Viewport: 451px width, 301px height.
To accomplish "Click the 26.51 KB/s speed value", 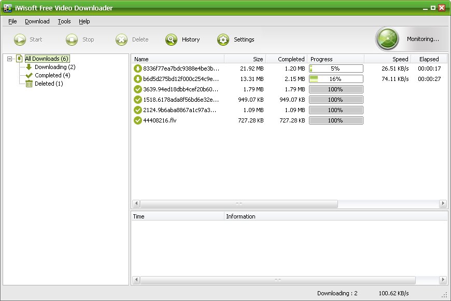I will coord(395,69).
